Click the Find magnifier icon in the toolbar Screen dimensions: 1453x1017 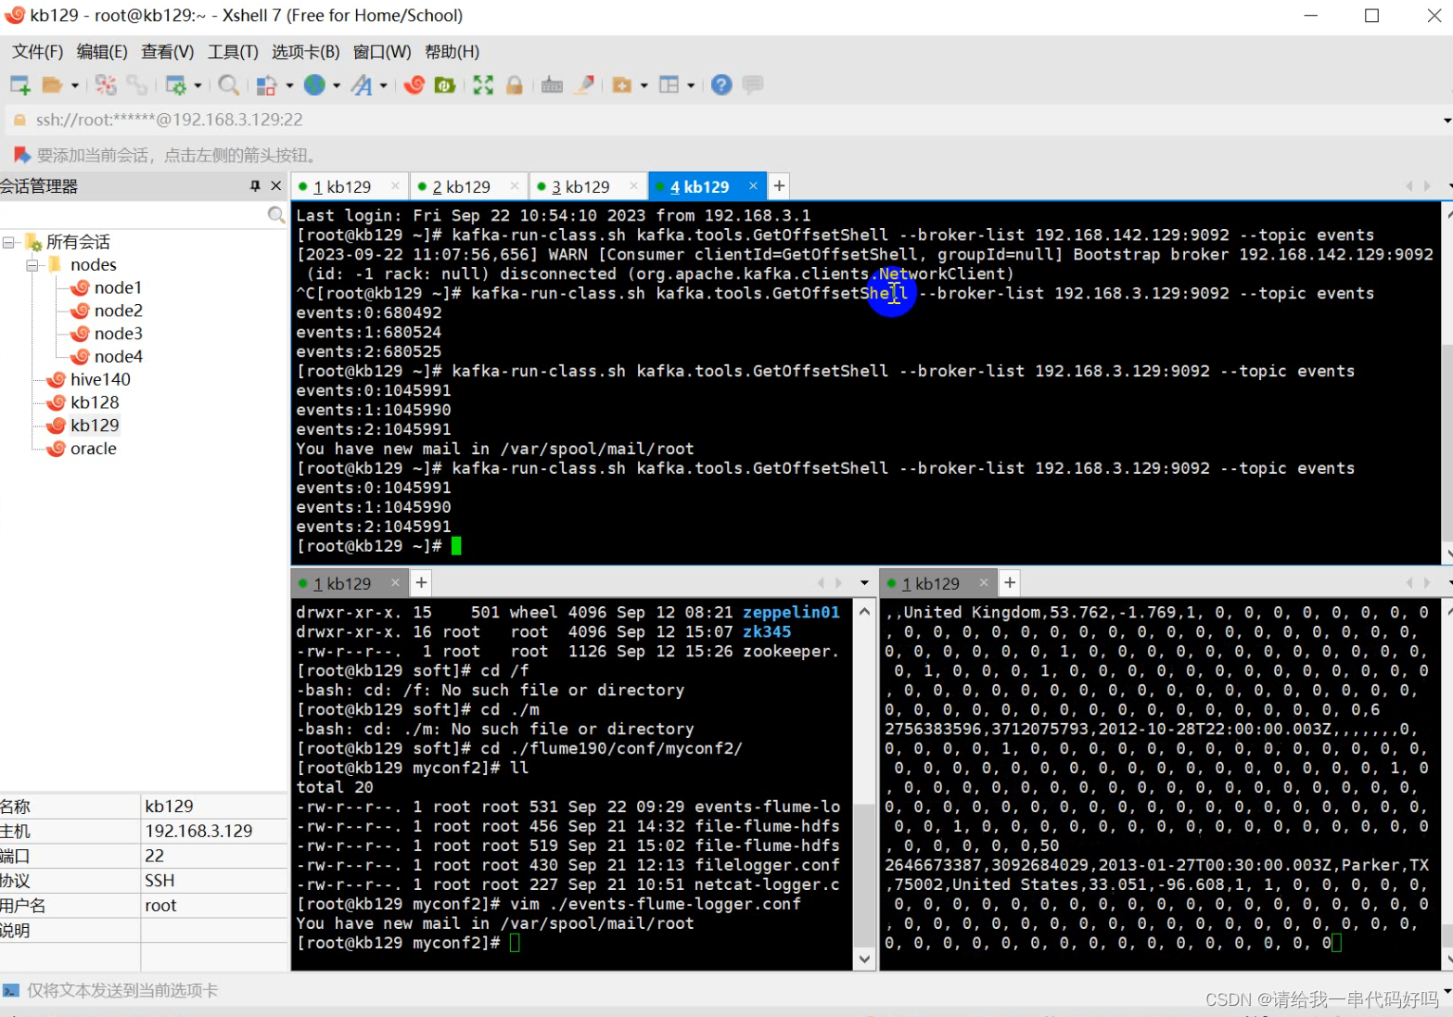(228, 85)
